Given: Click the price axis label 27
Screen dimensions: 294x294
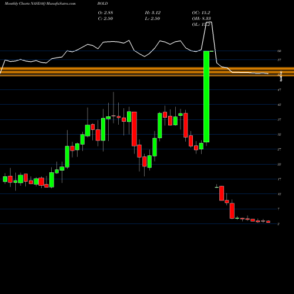Looking at the screenshot, I should 279,149.
